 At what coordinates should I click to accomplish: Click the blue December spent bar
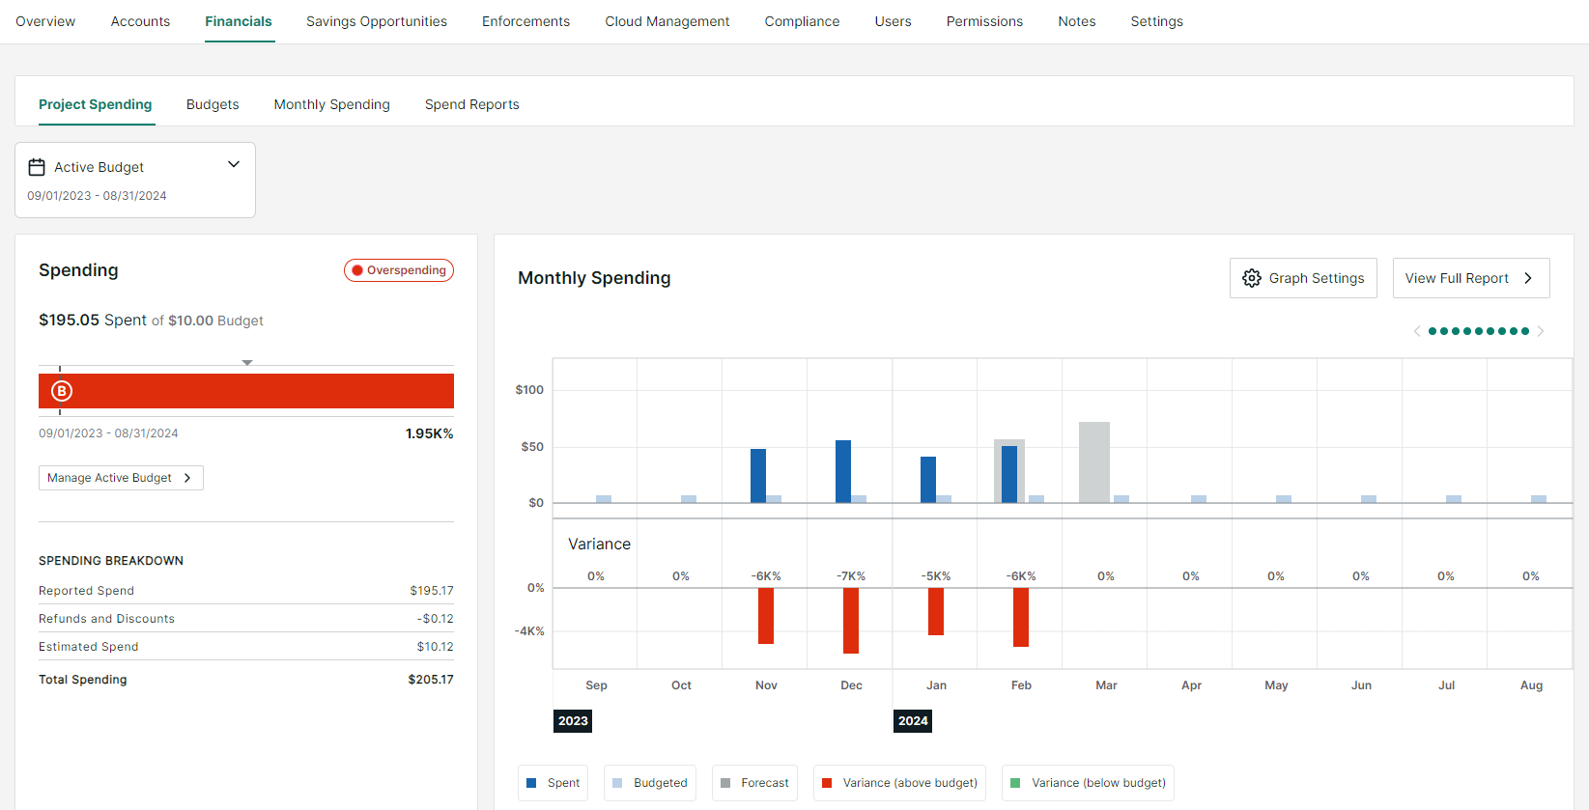click(843, 471)
